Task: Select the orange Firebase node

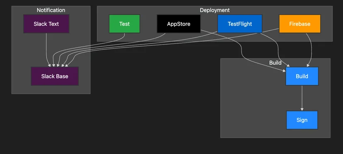Action: click(300, 24)
